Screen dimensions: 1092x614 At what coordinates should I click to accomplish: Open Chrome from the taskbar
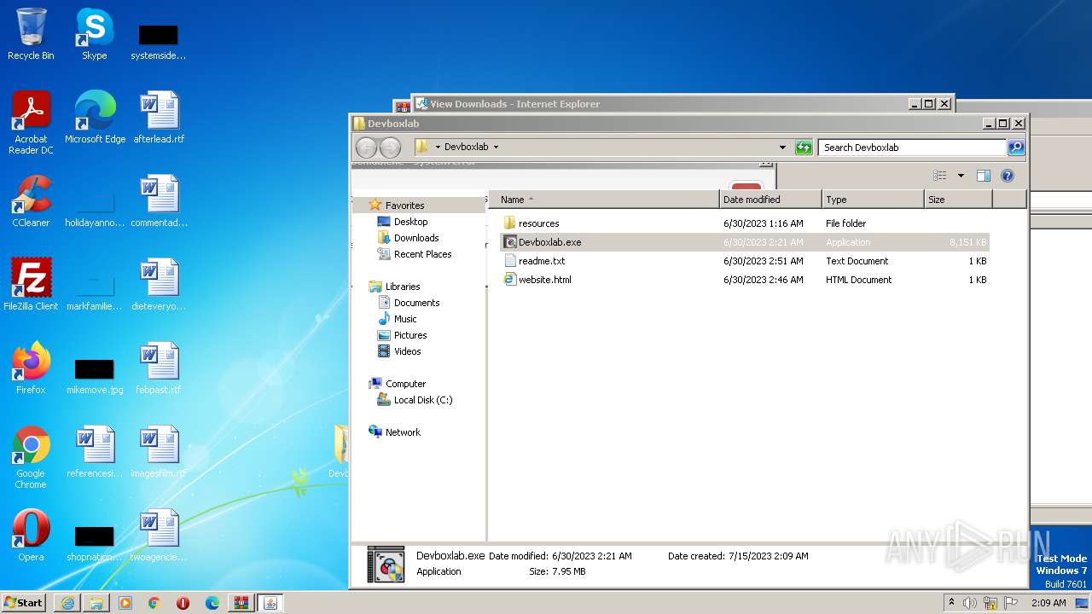coord(154,603)
